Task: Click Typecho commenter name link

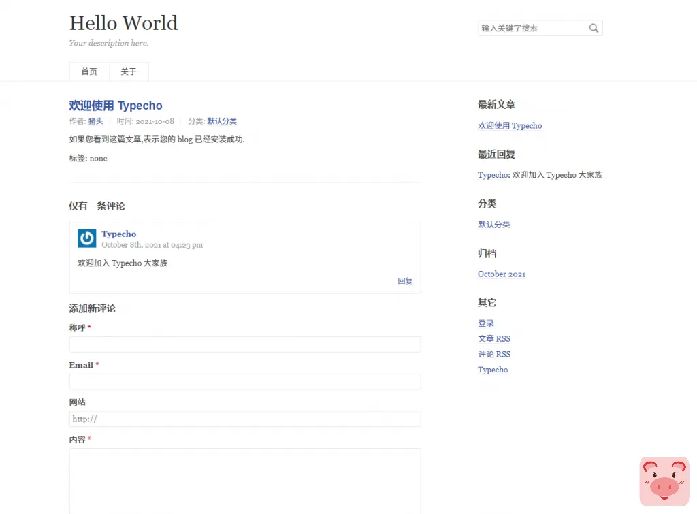Action: 118,234
